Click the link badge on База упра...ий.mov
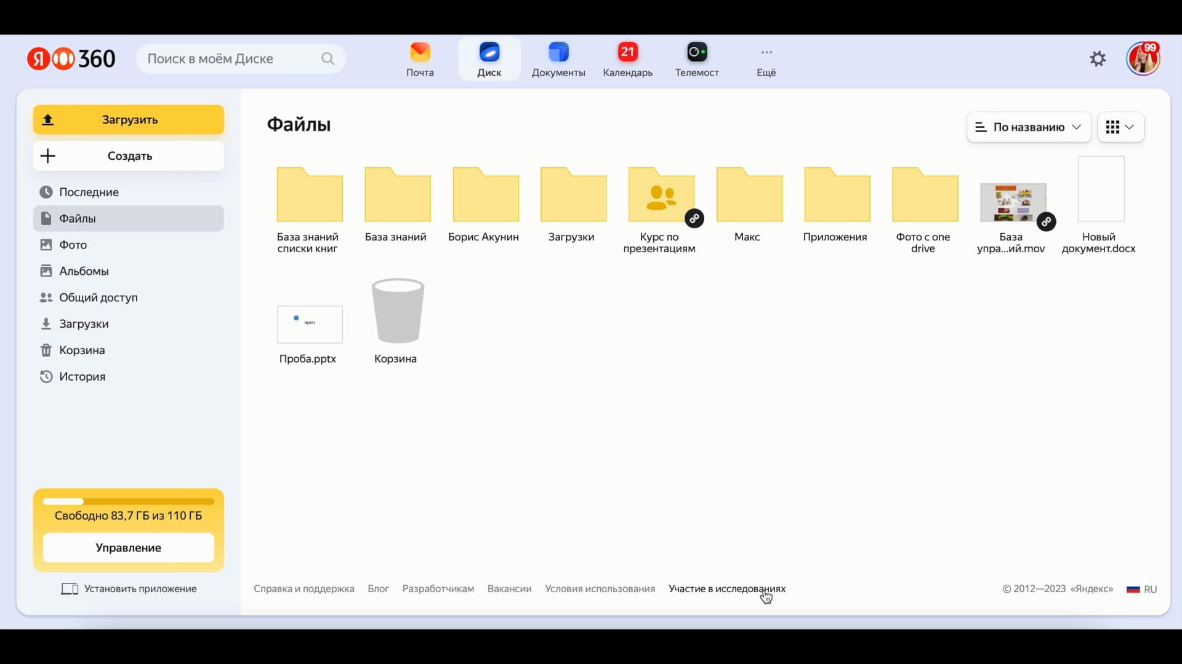 pos(1047,222)
